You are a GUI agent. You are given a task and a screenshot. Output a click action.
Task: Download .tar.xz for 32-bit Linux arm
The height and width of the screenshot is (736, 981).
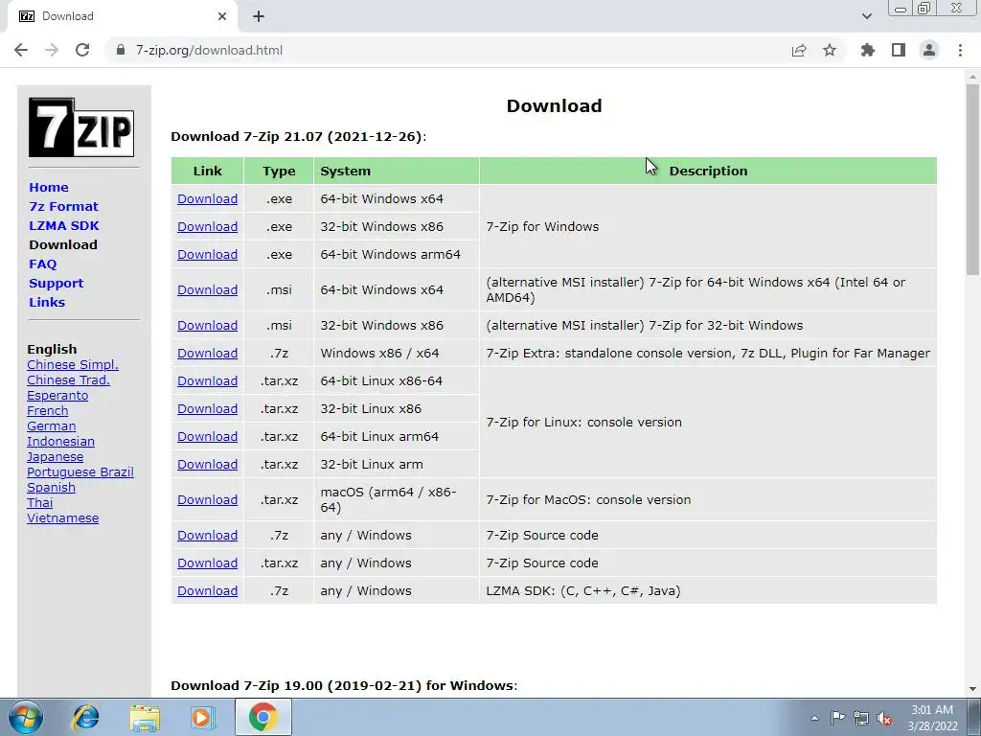207,465
